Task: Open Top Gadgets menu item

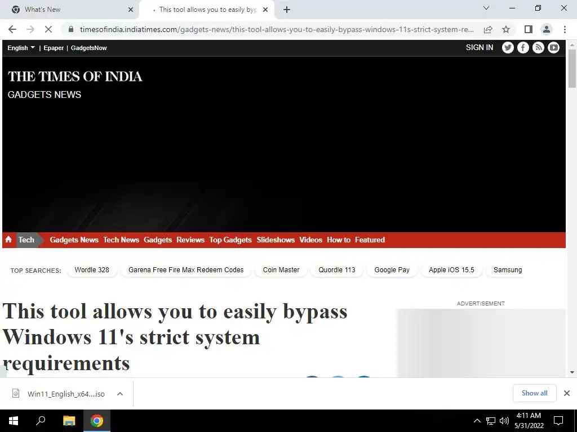Action: pos(230,240)
